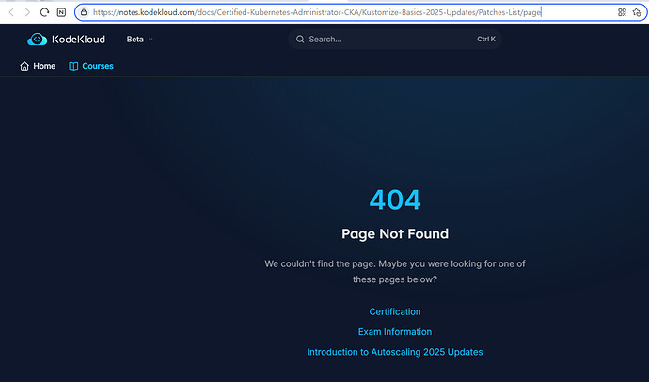Open the Courses tab

coord(91,66)
